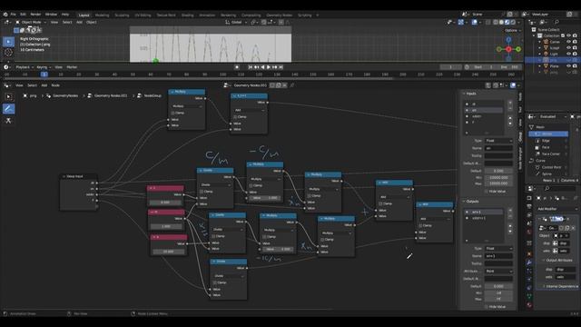The height and width of the screenshot is (327, 581).
Task: Click the Group Input node header
Action: 79,176
